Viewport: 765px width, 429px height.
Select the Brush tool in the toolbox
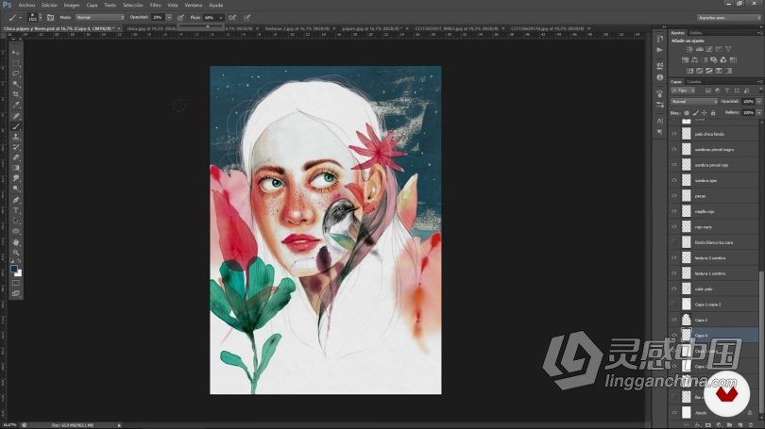pos(16,126)
